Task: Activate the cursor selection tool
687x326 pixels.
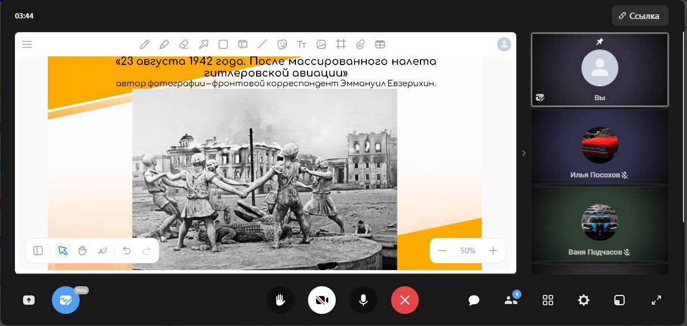Action: tap(63, 251)
